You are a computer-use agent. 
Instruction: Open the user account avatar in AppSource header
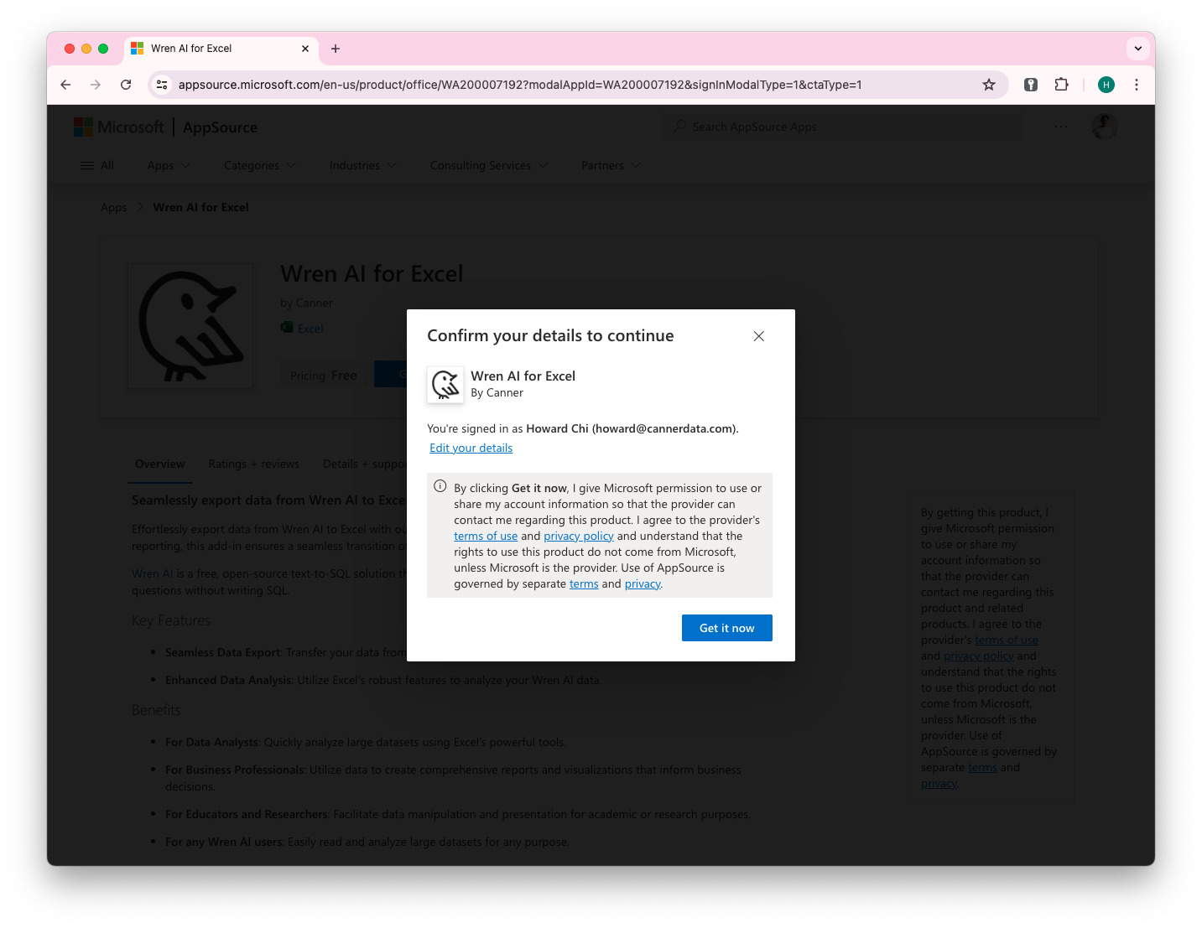click(1104, 127)
